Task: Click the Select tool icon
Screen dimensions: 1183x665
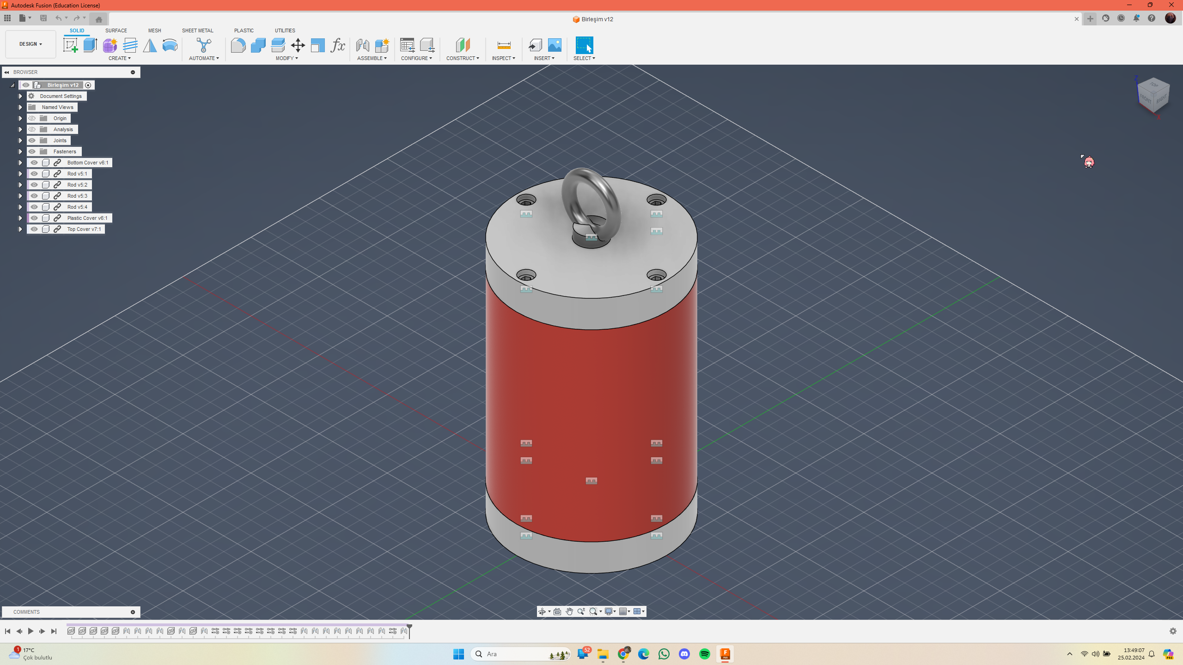Action: coord(584,45)
